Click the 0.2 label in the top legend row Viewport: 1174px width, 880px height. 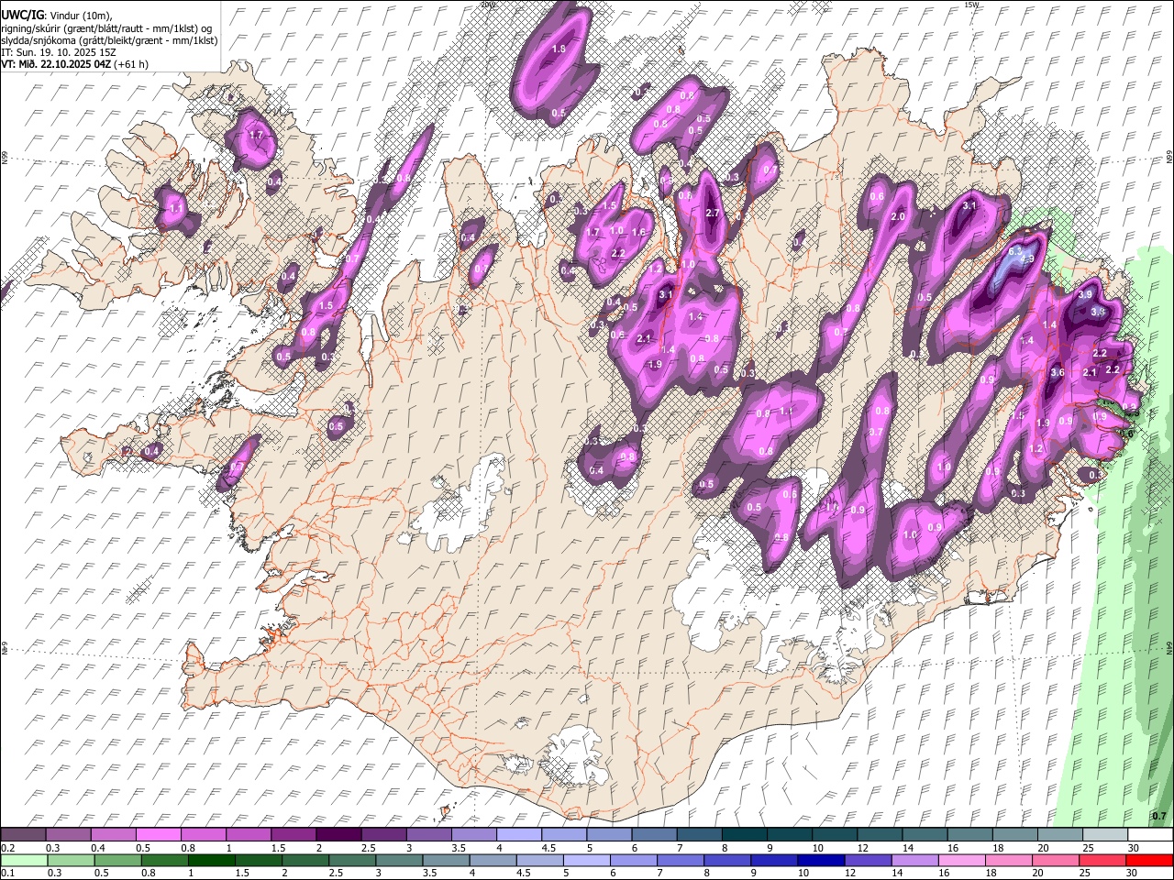pyautogui.click(x=7, y=848)
